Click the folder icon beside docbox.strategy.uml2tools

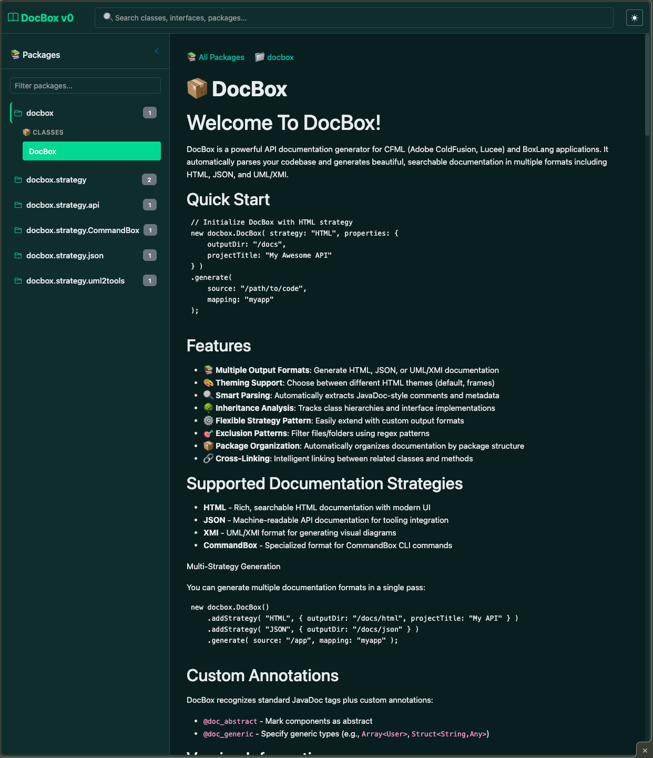click(18, 280)
